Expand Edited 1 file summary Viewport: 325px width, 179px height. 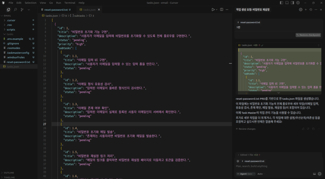[249, 155]
